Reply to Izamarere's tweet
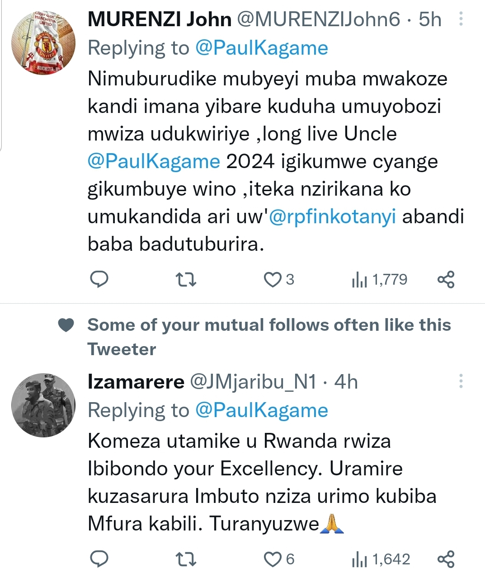 click(99, 559)
